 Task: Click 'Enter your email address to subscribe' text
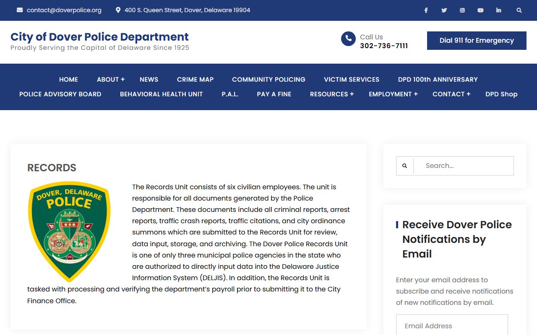pyautogui.click(x=455, y=291)
